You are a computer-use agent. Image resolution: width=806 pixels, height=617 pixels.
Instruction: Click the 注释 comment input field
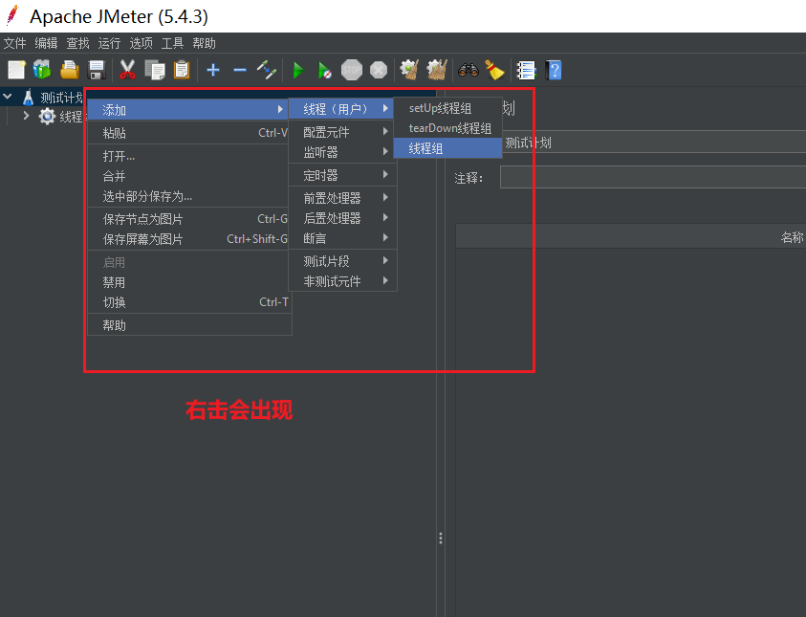653,177
